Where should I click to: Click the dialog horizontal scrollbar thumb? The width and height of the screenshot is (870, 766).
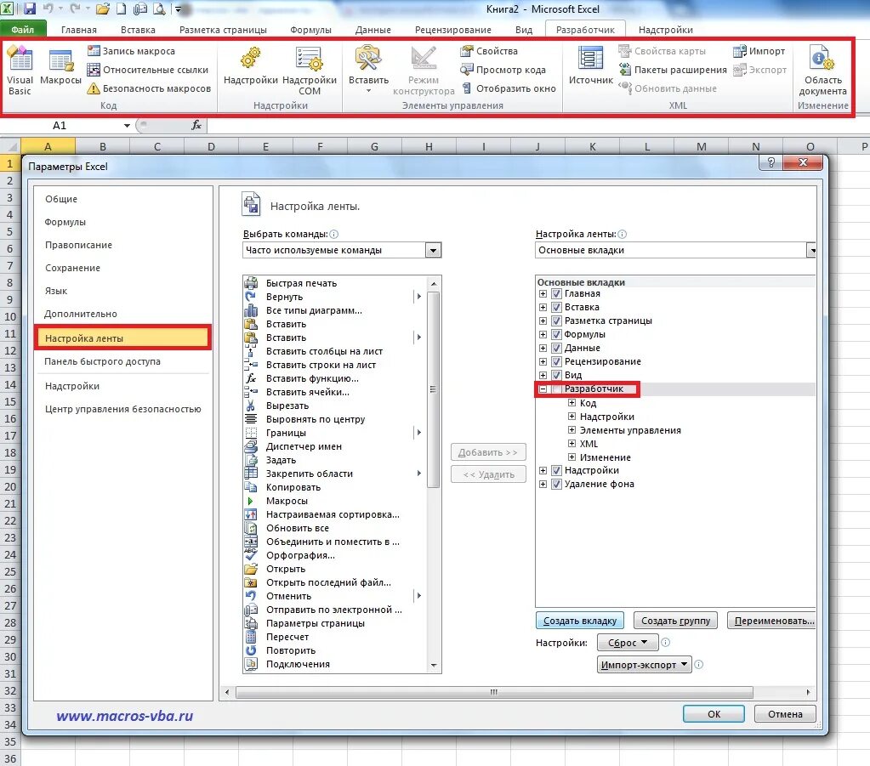494,692
